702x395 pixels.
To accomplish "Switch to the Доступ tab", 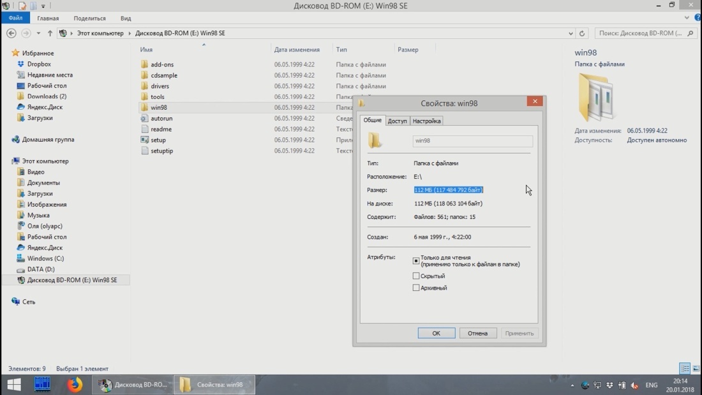I will pyautogui.click(x=397, y=121).
